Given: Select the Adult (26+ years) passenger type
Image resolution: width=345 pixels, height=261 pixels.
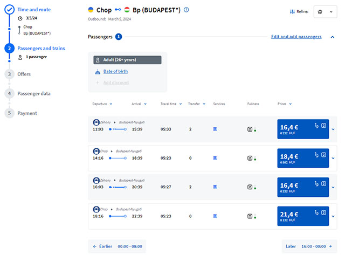Looking at the screenshot, I should point(127,60).
